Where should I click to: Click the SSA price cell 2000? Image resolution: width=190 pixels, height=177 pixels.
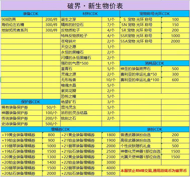tap(175, 41)
